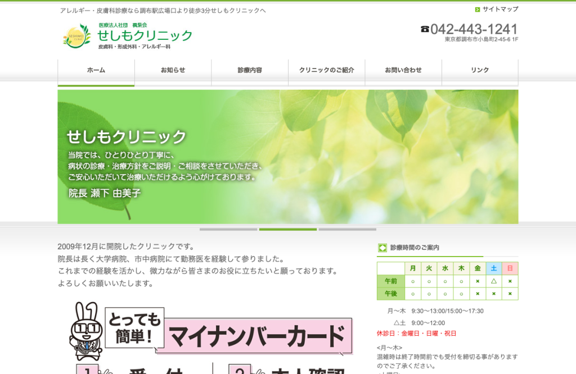Open the リンク navigation tab
This screenshot has width=576, height=374.
480,72
